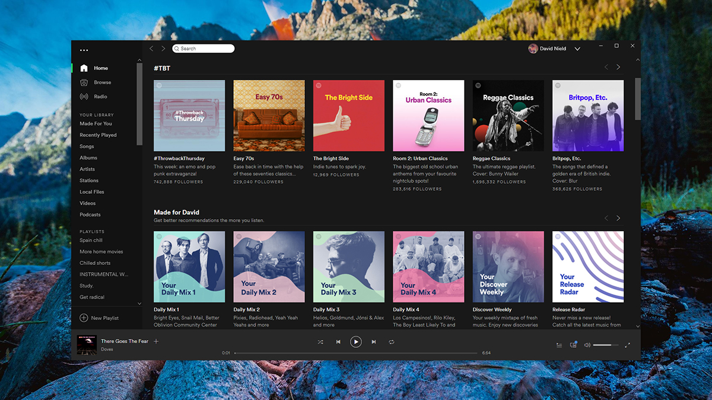
Task: Toggle shuffle playback
Action: pos(320,342)
